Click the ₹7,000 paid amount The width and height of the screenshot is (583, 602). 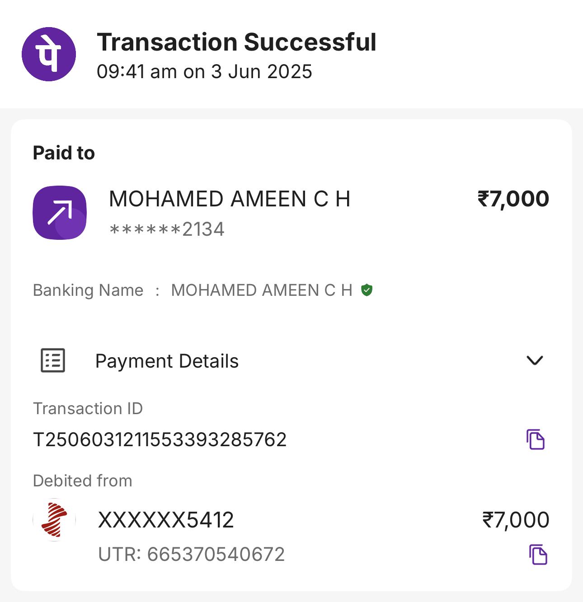click(x=513, y=199)
